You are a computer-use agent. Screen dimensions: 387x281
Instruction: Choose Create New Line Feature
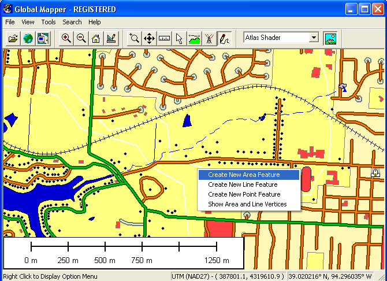249,184
